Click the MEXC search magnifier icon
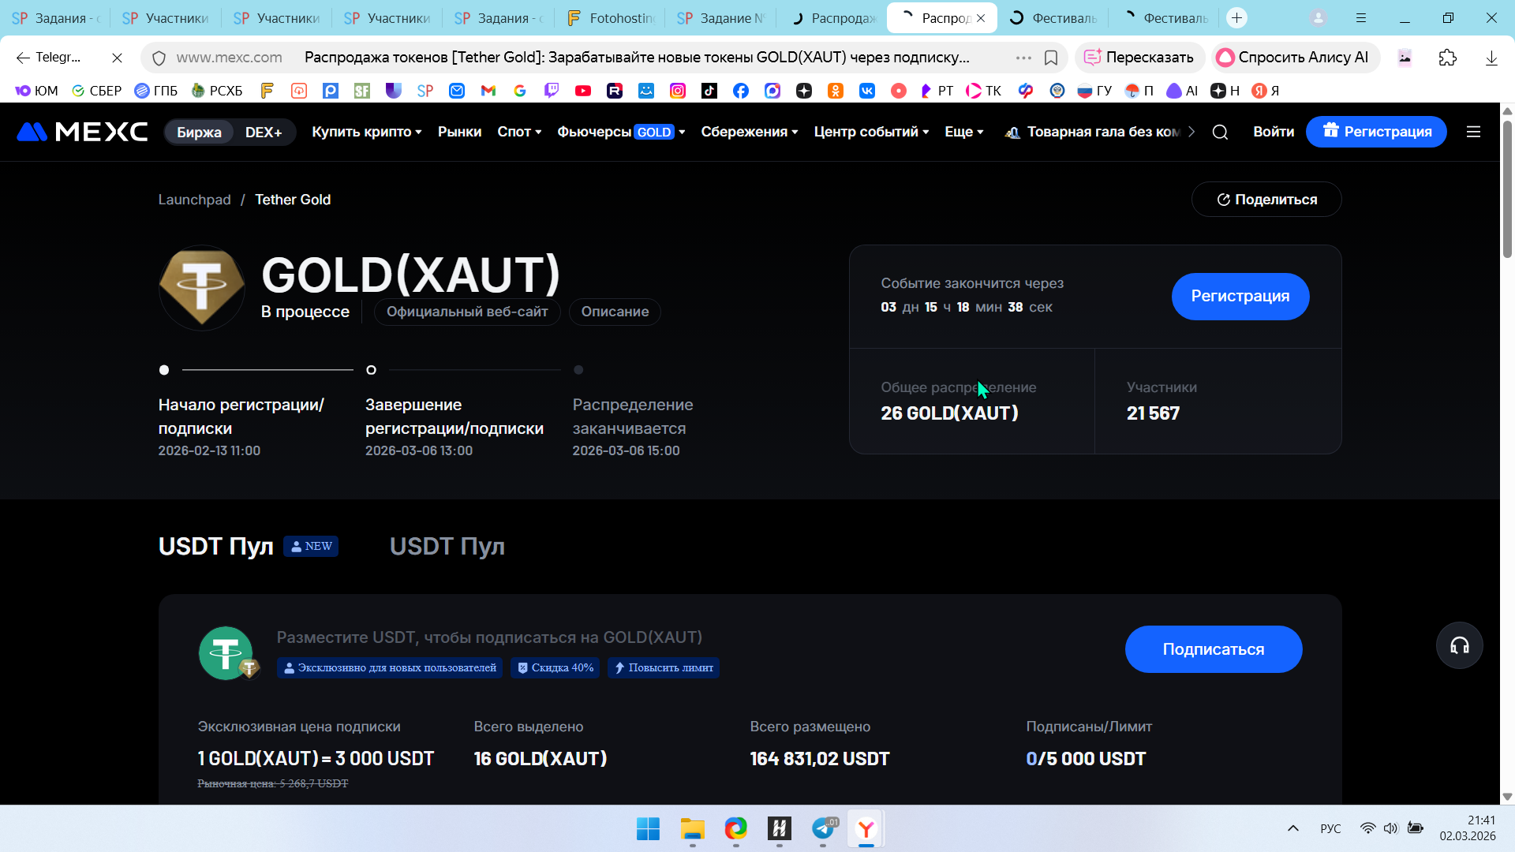Screen dimensions: 1515x852 point(1220,132)
